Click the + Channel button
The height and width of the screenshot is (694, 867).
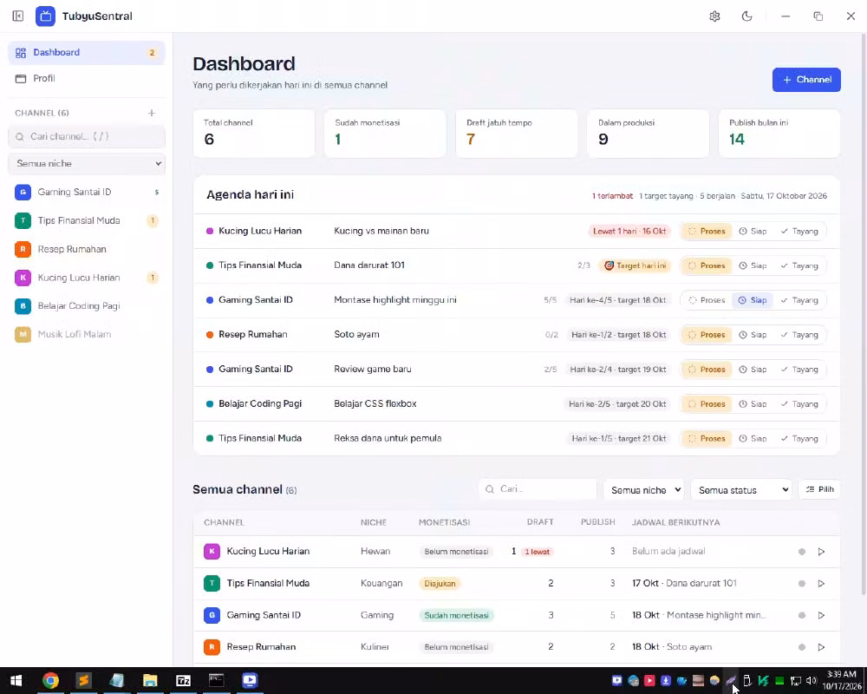tap(806, 80)
